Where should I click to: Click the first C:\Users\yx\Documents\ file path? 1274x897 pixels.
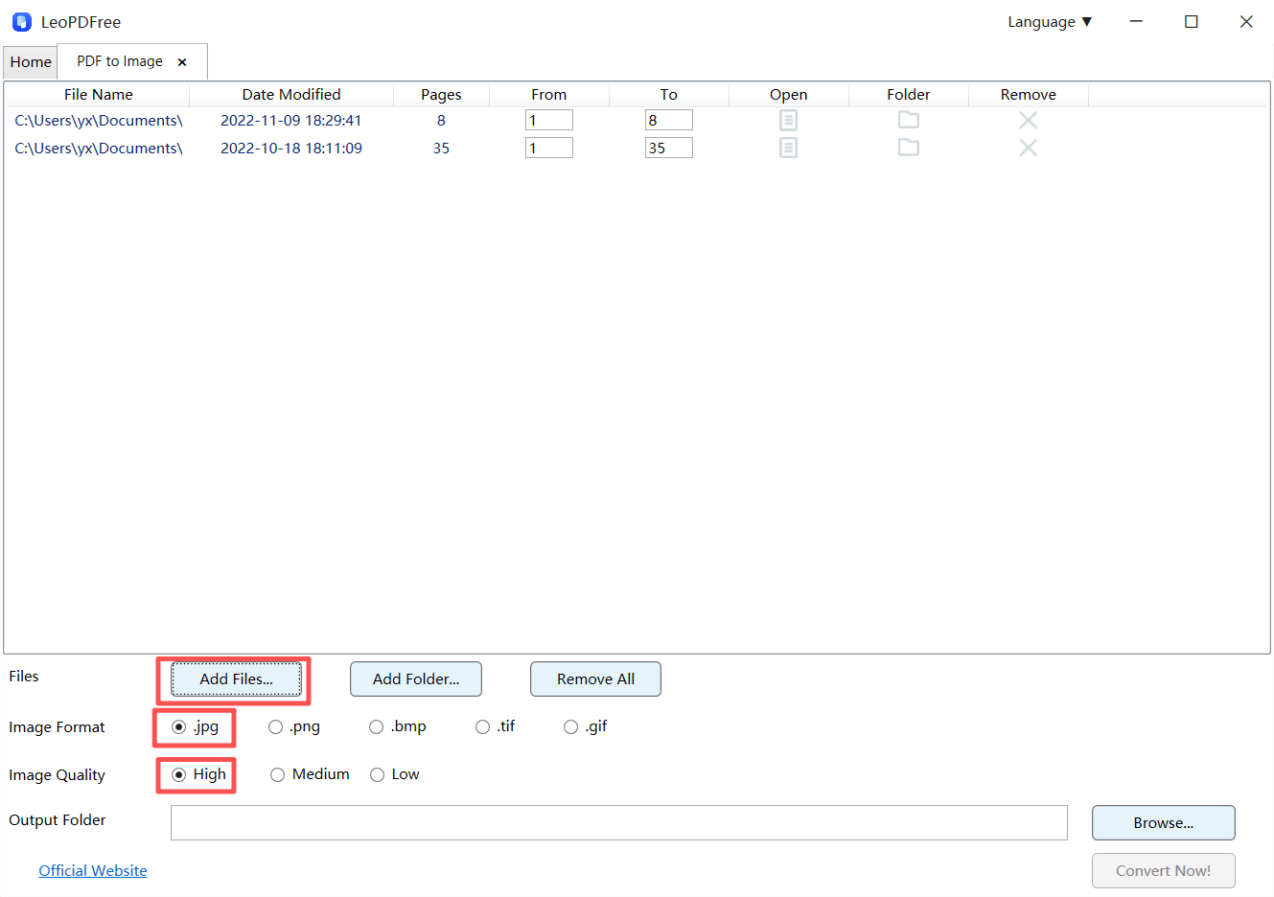click(99, 120)
